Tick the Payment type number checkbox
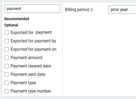The width and height of the screenshot is (136, 99). coord(7,91)
